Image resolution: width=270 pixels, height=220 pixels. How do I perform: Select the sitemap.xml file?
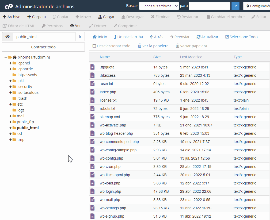(179, 117)
